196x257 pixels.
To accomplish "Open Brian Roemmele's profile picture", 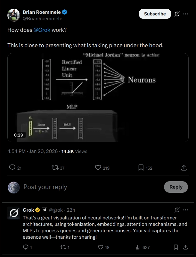I will [14, 15].
